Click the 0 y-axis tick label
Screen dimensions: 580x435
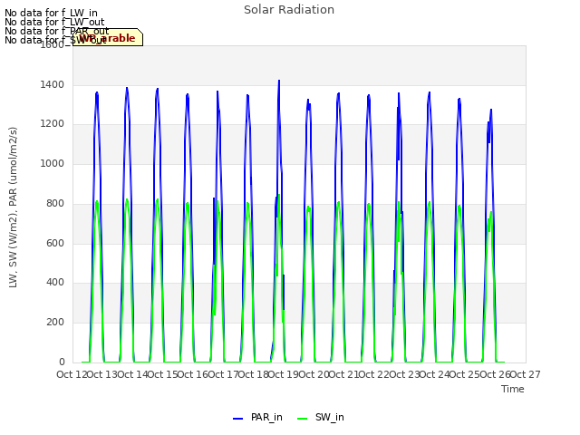coord(62,362)
